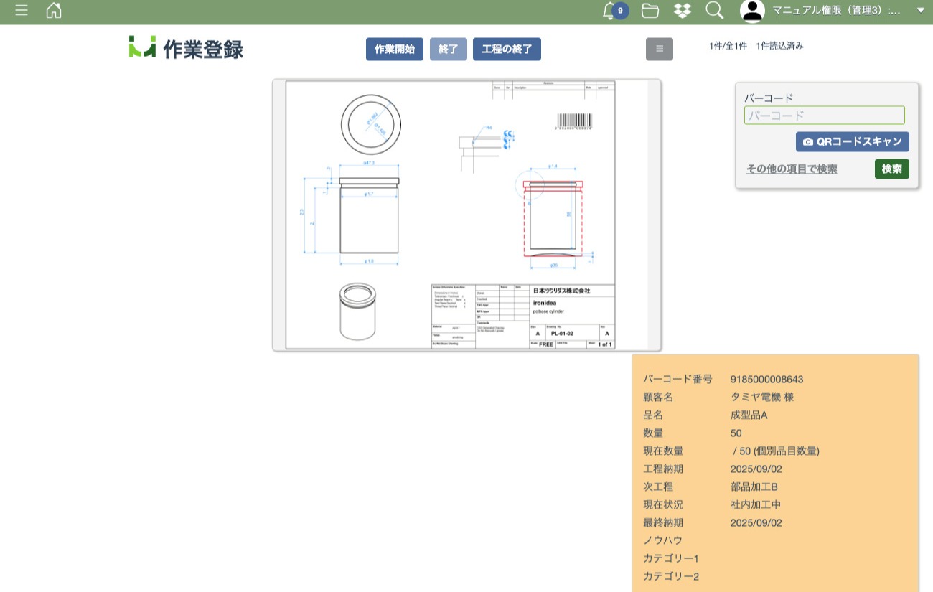Viewport: 933px width, 592px height.
Task: Click the マニュアル権限 user name label
Action: pos(836,11)
